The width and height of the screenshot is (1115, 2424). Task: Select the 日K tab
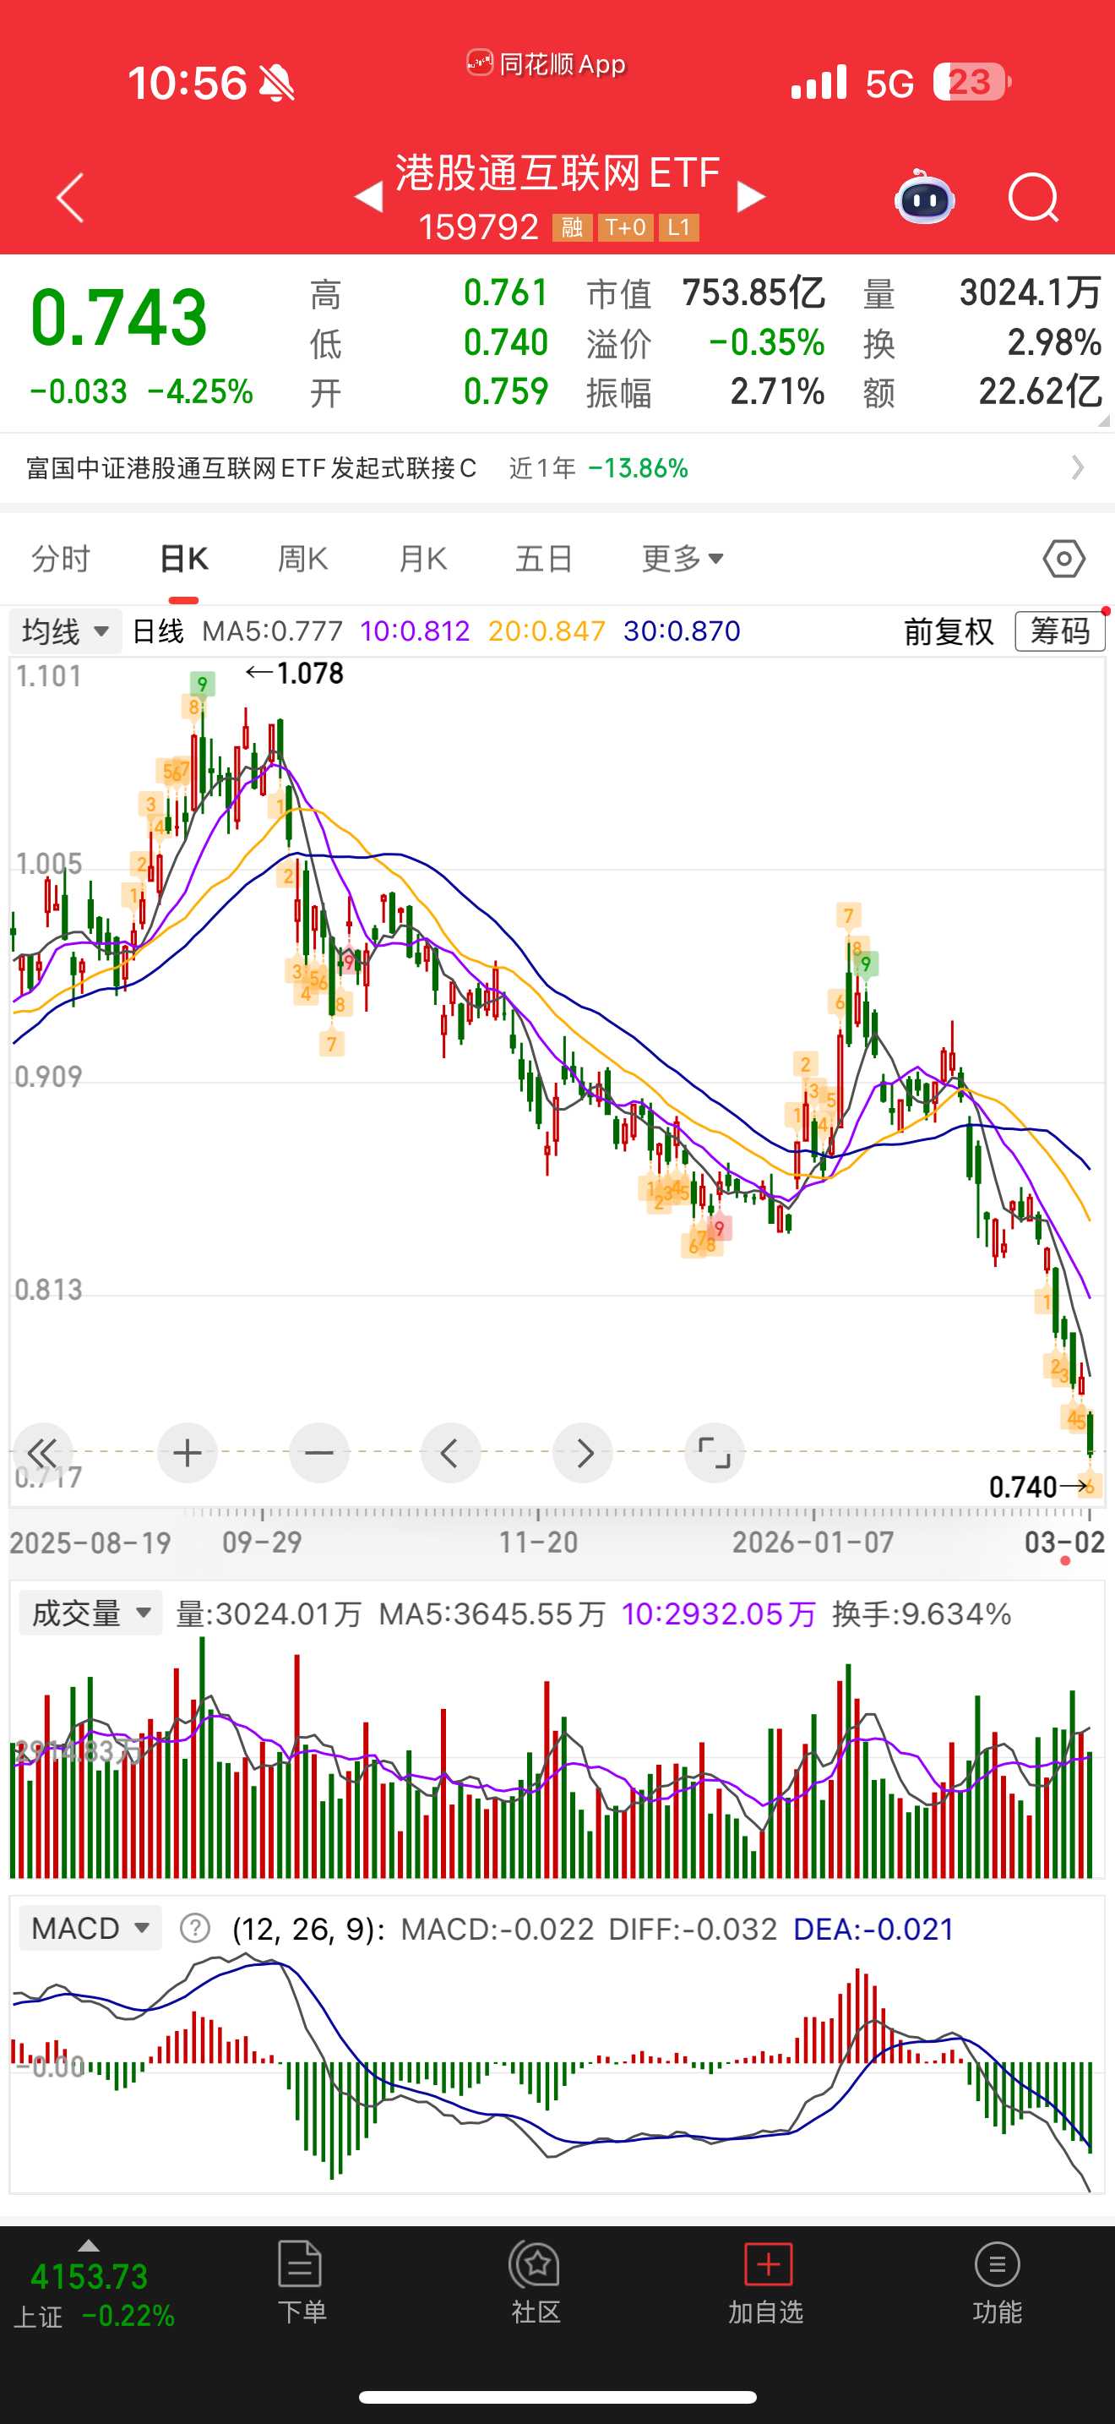click(183, 559)
